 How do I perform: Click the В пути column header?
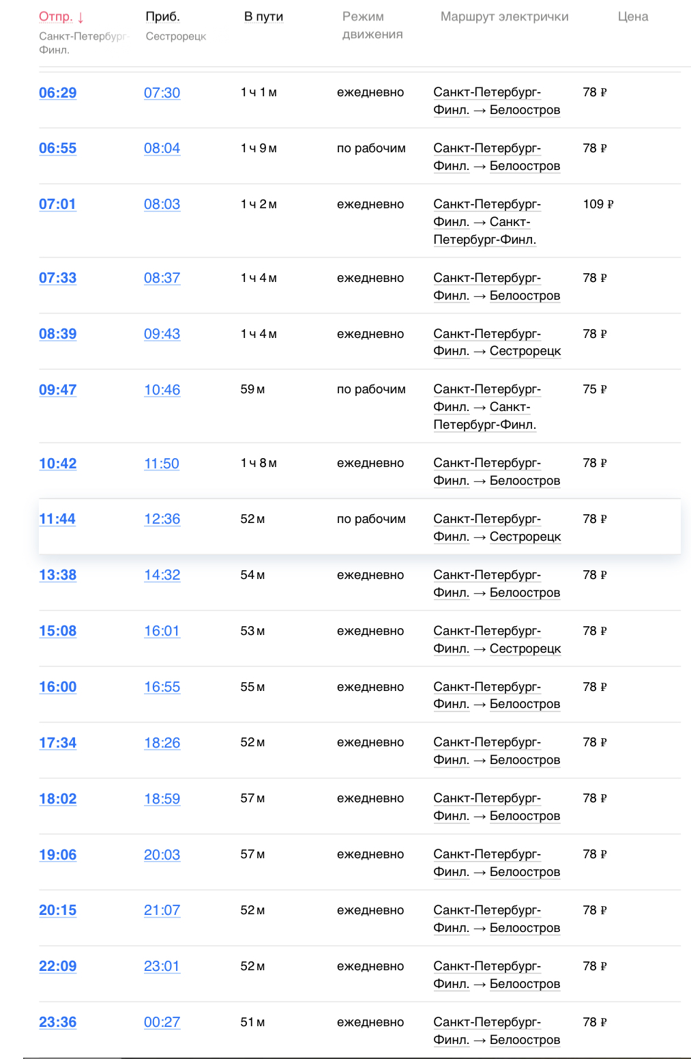[x=263, y=17]
